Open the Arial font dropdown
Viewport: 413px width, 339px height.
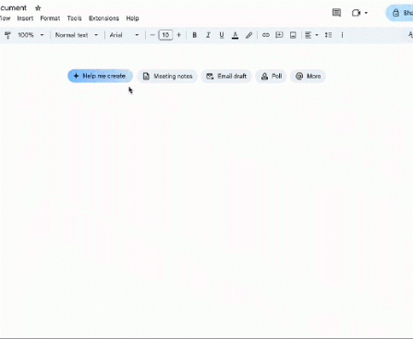(124, 35)
